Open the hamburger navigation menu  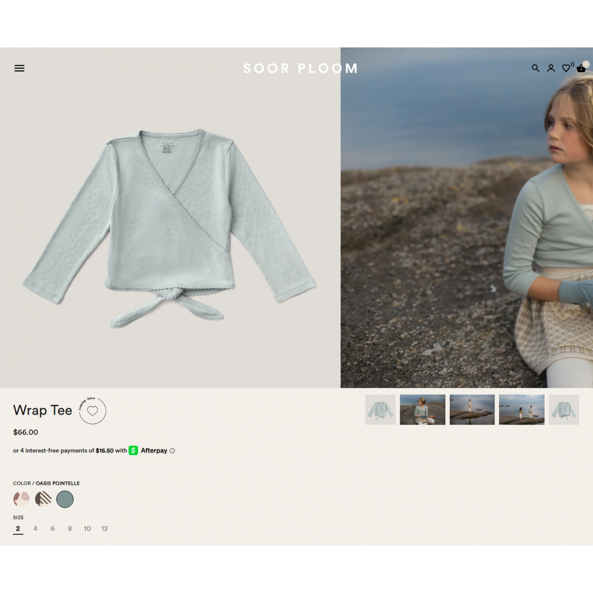(19, 68)
